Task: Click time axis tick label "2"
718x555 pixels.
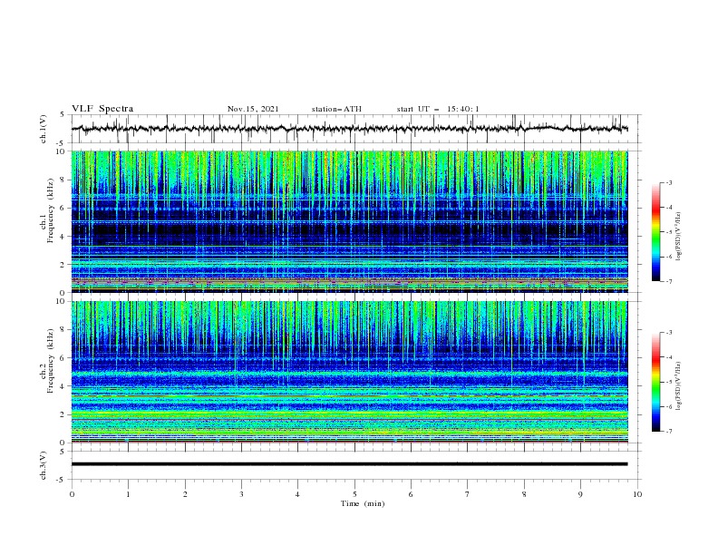Action: (185, 494)
